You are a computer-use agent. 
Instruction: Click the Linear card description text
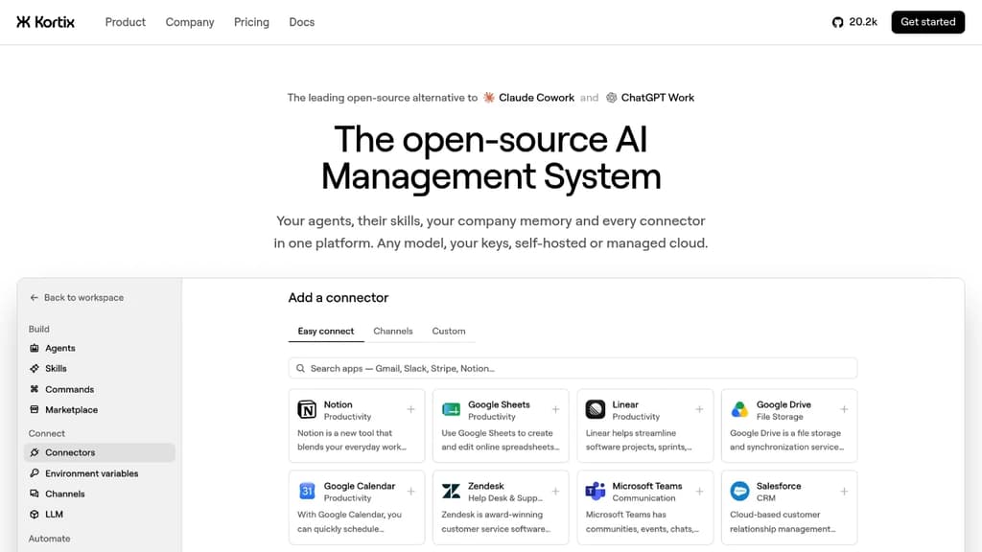click(639, 440)
